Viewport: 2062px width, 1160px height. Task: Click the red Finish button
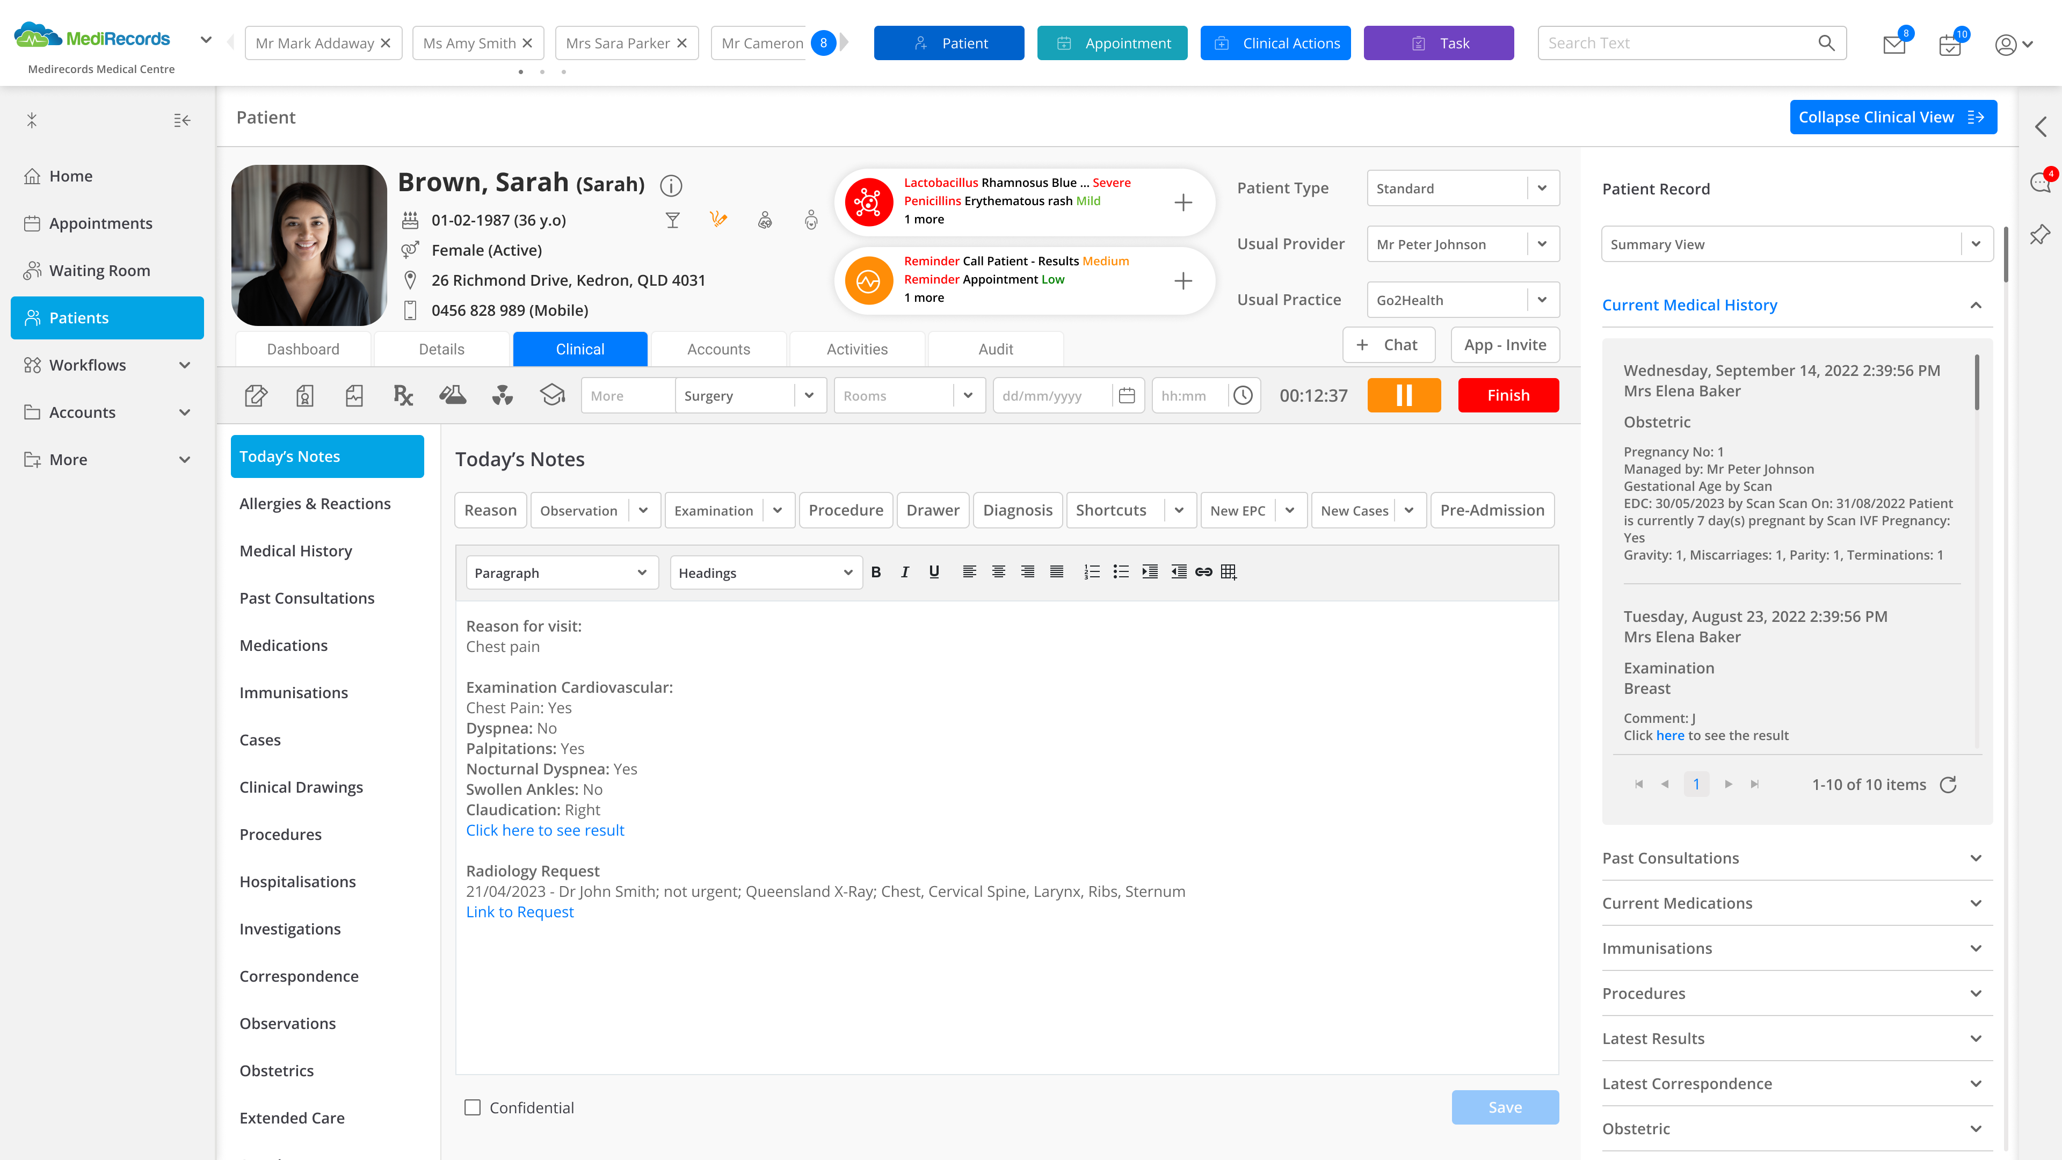(x=1508, y=395)
